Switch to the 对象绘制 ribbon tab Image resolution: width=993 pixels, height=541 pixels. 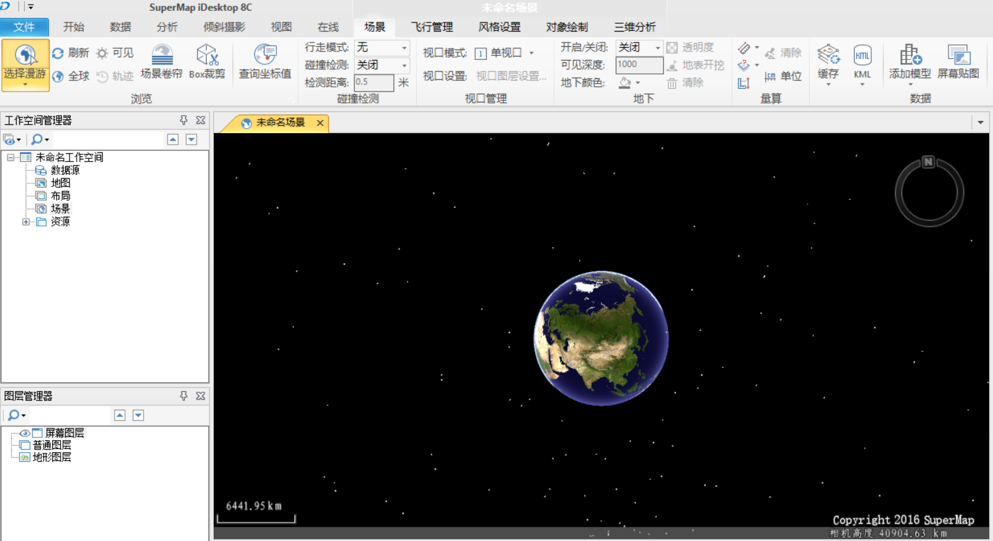click(x=567, y=27)
